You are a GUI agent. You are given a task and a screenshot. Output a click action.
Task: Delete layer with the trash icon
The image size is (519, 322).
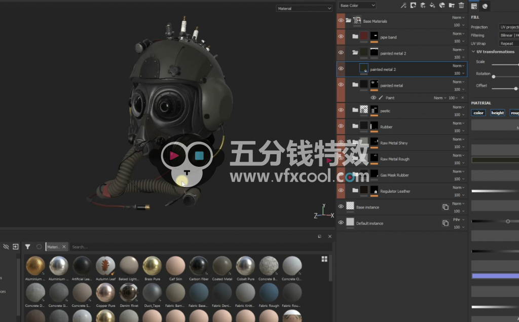(x=461, y=5)
